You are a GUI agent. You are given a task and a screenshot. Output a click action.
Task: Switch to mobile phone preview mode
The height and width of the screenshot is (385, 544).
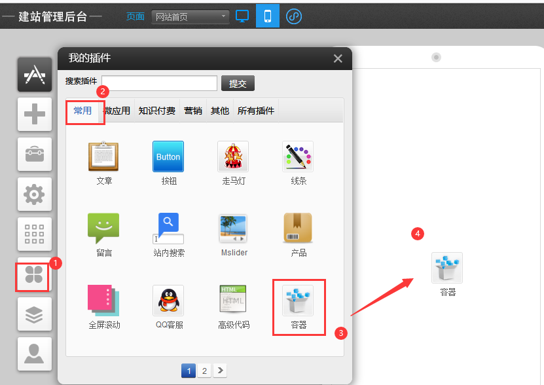268,16
